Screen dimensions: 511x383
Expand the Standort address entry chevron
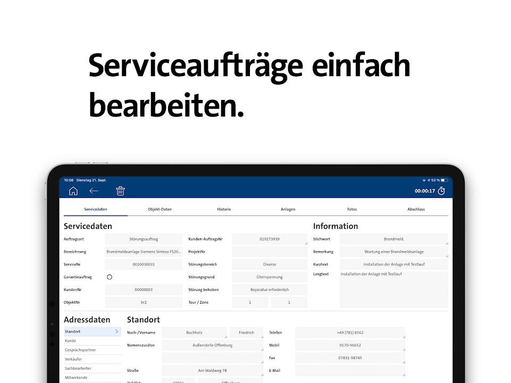click(116, 332)
